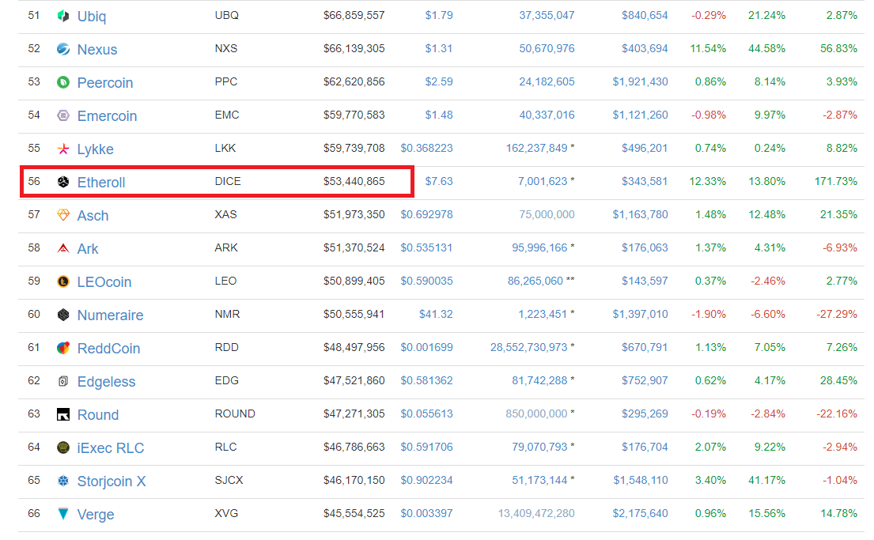The width and height of the screenshot is (874, 540).
Task: Open the iExec RLC name link
Action: click(111, 448)
